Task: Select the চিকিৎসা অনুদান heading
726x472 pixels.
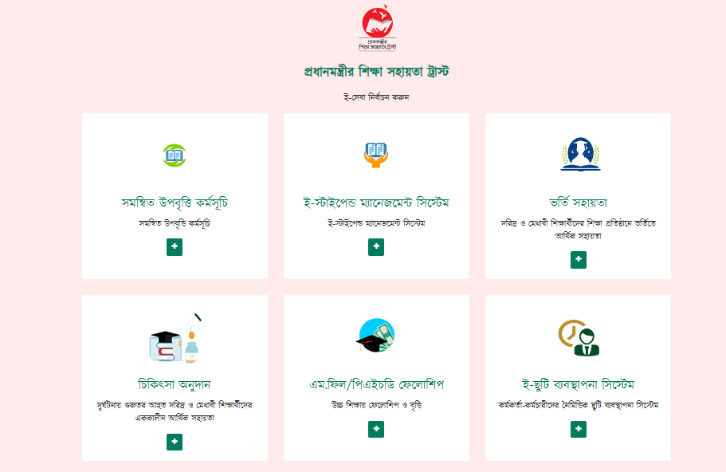Action: click(x=175, y=384)
